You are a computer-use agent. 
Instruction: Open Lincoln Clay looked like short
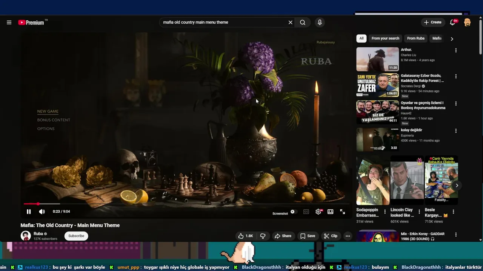pos(407,181)
